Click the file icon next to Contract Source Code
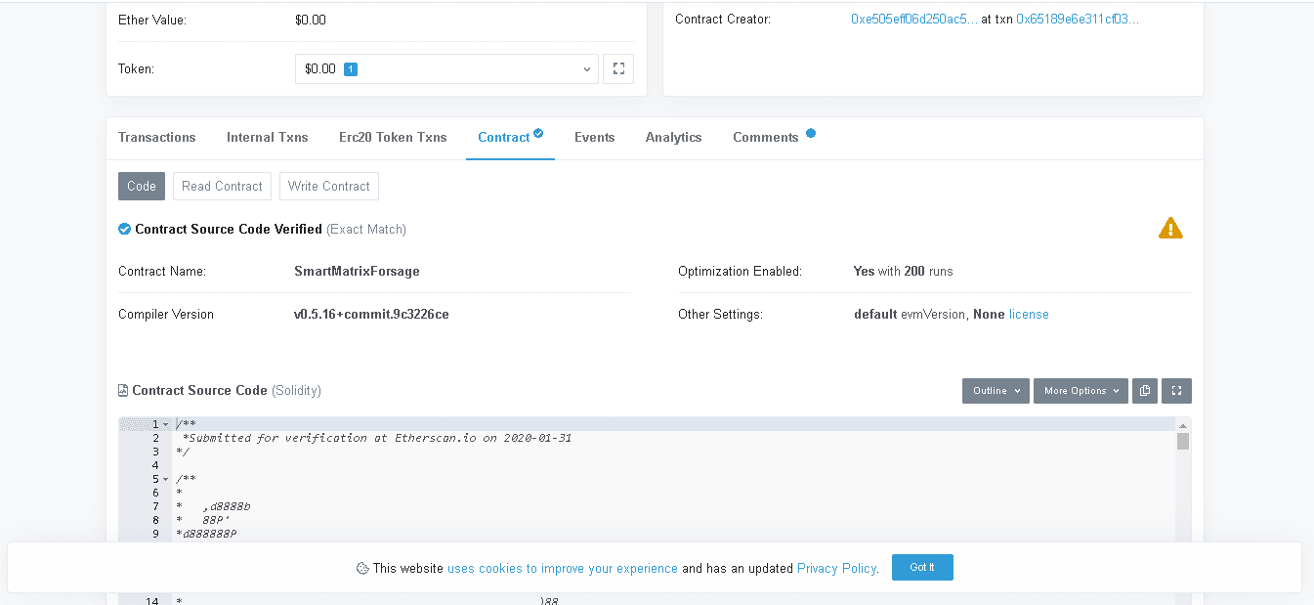The width and height of the screenshot is (1314, 605). (123, 391)
